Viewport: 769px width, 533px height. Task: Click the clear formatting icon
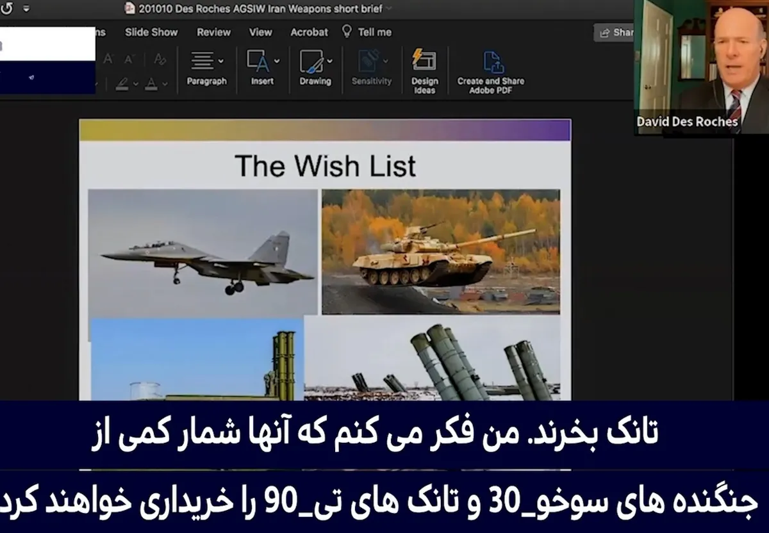[160, 60]
